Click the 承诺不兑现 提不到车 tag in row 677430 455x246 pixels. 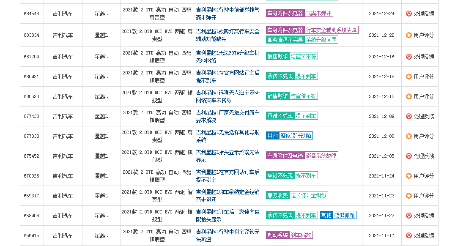292,116
